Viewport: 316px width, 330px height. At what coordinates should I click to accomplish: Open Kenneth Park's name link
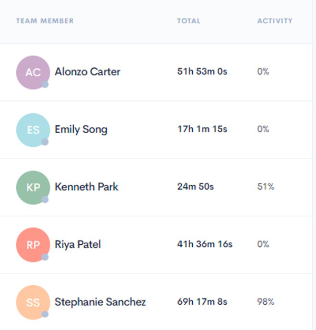click(x=86, y=187)
